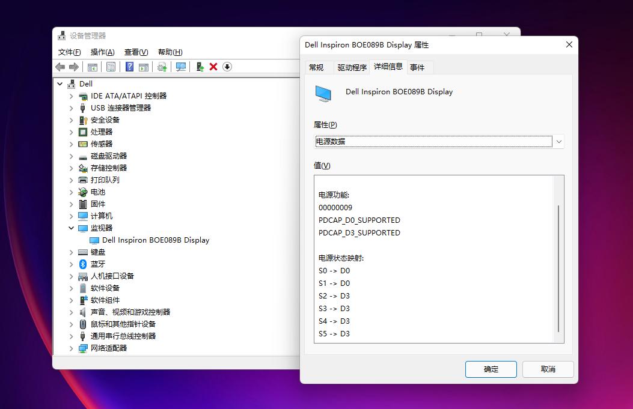Viewport: 633px width, 409px height.
Task: Click the IDE ATA/ATAPI controller icon
Action: [83, 96]
